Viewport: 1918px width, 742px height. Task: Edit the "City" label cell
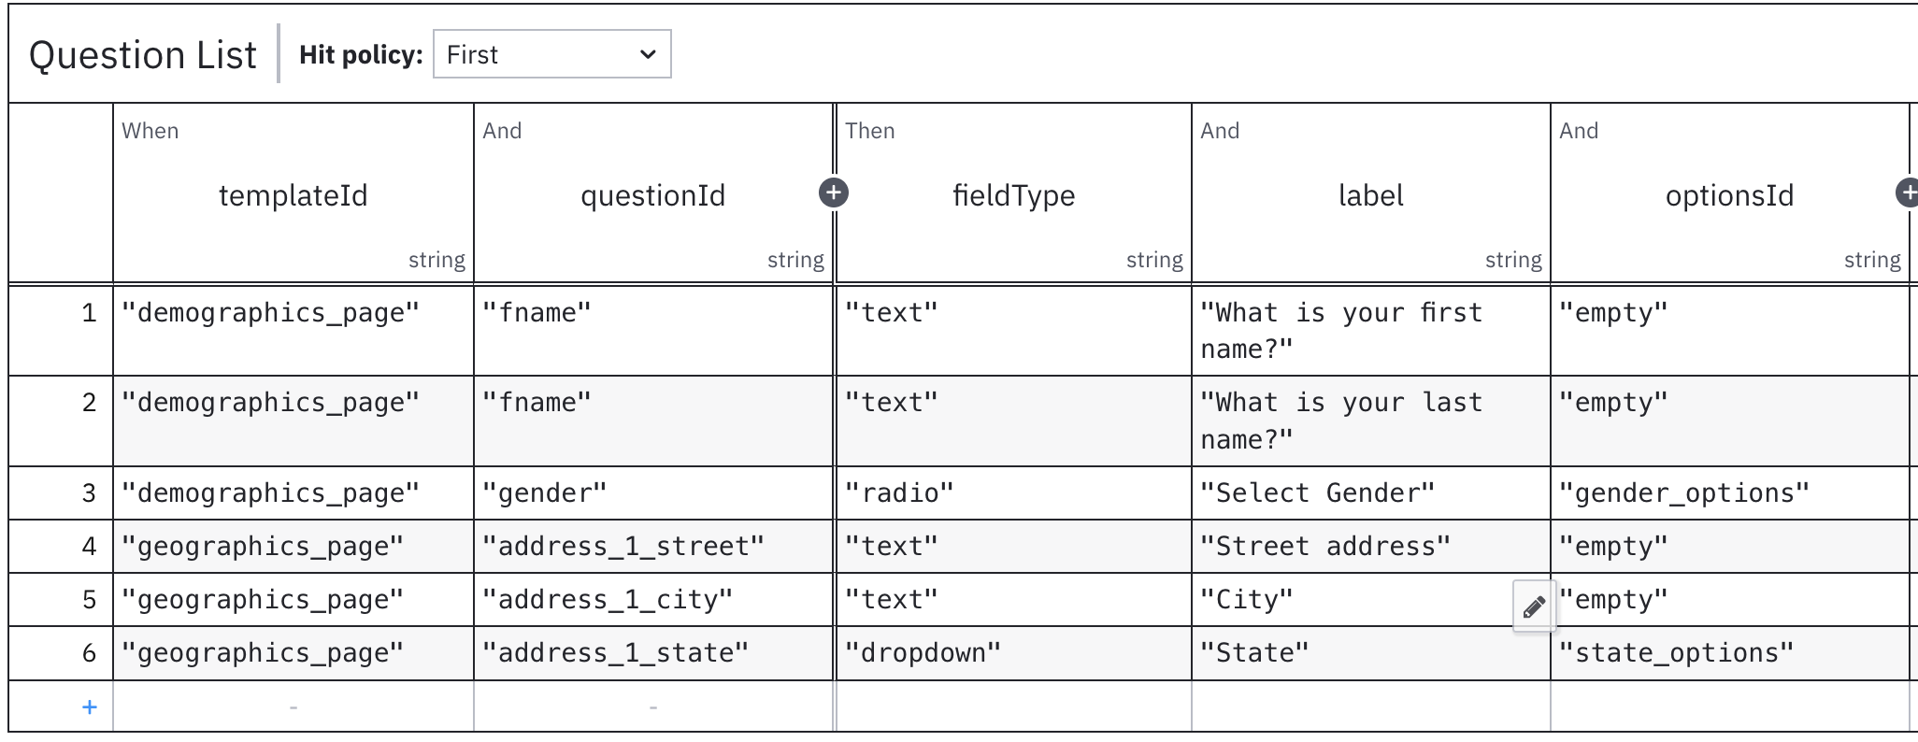1371,599
